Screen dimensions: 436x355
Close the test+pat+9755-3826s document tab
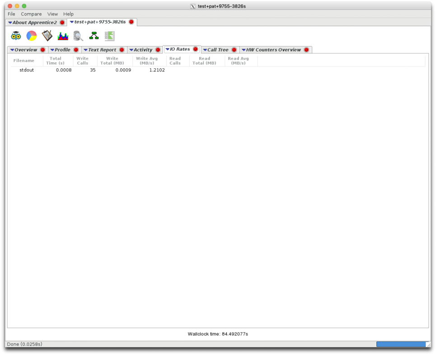coord(131,22)
